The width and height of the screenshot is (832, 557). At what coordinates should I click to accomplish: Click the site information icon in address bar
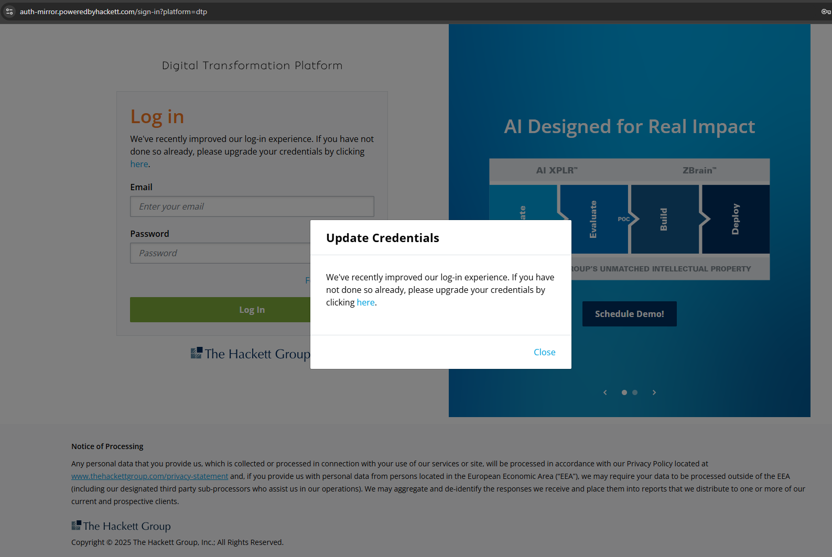click(x=9, y=12)
